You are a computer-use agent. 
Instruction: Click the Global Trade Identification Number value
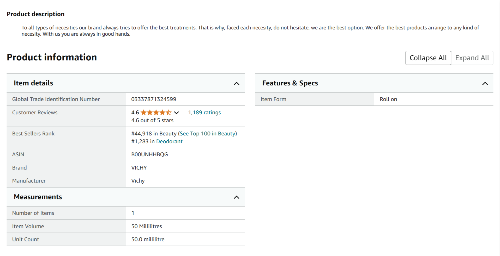pyautogui.click(x=154, y=99)
